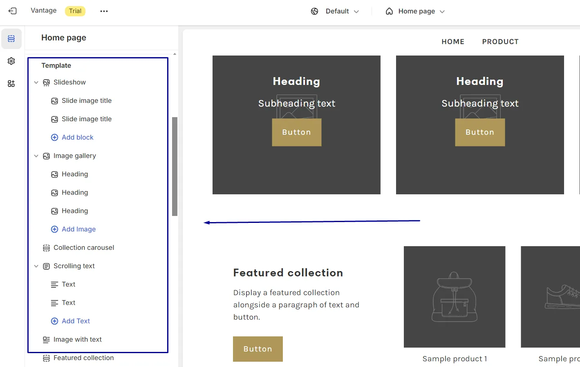Click the plus icon next to Add block
This screenshot has height=367, width=580.
pos(54,138)
